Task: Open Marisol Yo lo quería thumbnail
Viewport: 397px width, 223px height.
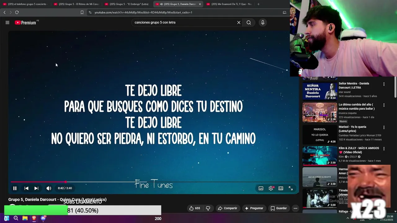Action: pyautogui.click(x=320, y=134)
